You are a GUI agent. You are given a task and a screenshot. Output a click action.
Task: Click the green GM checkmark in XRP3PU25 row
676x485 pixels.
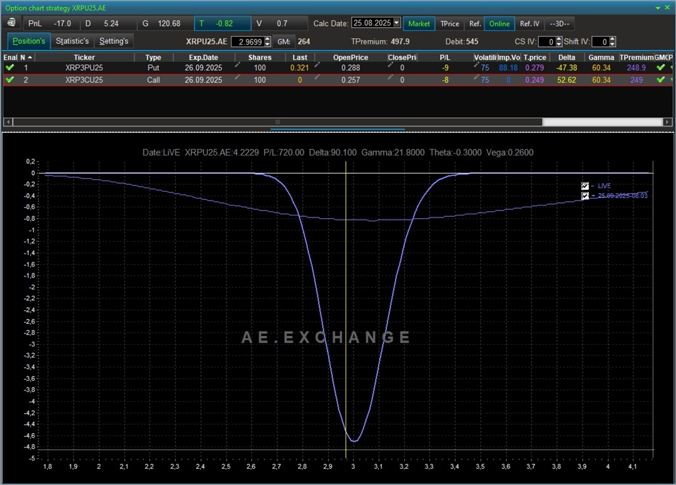tap(660, 67)
